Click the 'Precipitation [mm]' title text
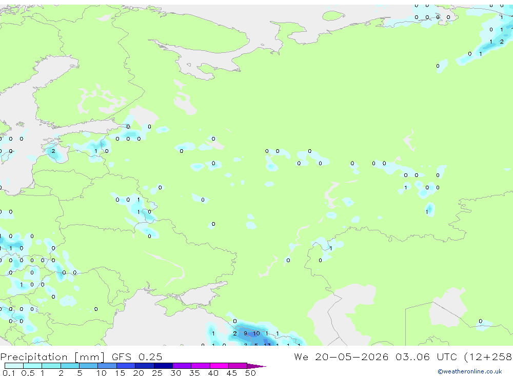The height and width of the screenshot is (376, 513). click(x=52, y=357)
